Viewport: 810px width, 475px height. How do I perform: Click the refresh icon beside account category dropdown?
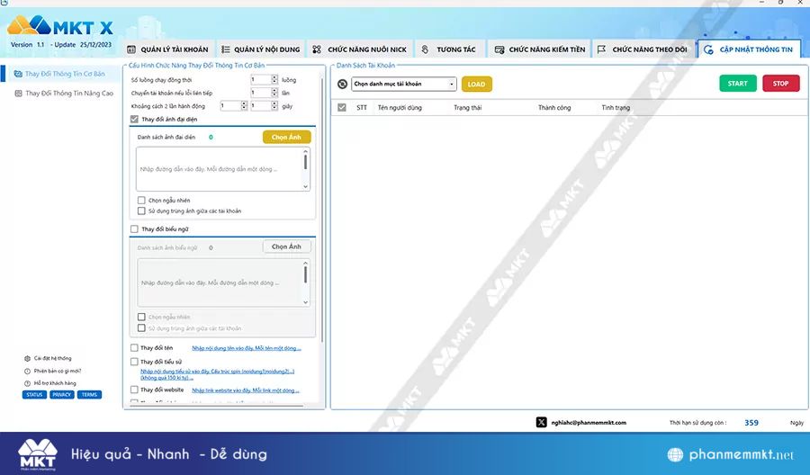click(342, 85)
